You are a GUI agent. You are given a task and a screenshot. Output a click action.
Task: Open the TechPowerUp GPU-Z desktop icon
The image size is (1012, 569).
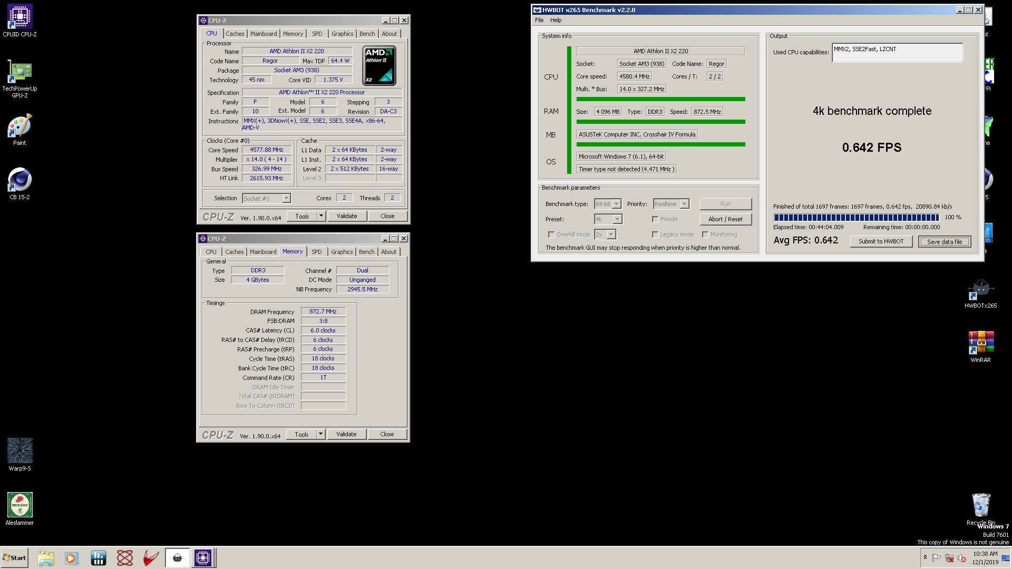tap(20, 79)
